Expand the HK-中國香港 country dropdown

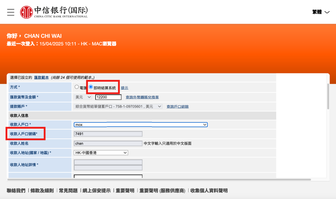101,153
